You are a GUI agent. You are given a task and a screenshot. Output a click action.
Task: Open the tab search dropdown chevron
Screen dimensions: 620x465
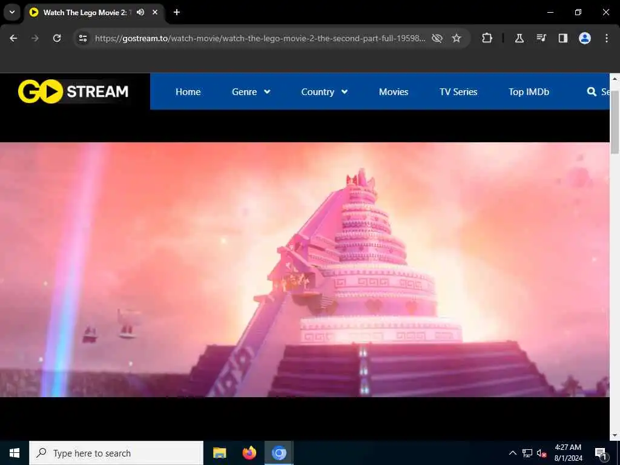(x=12, y=12)
